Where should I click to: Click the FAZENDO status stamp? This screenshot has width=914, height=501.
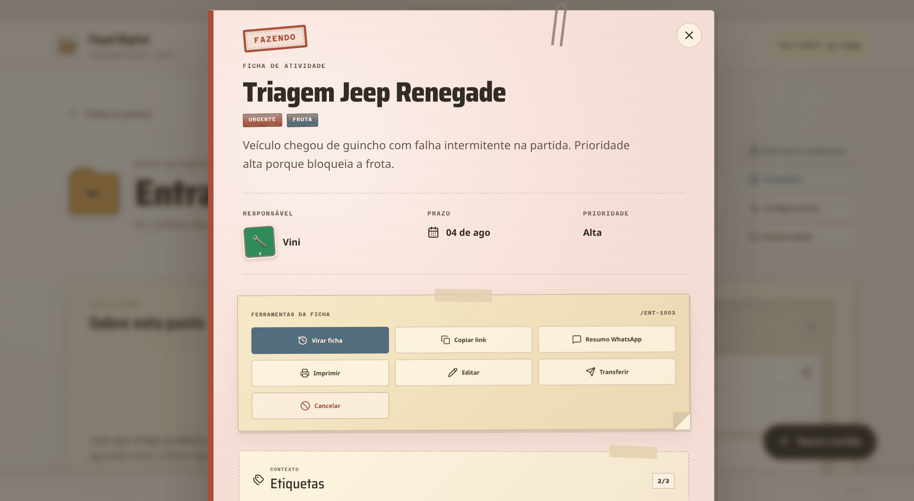pyautogui.click(x=275, y=38)
